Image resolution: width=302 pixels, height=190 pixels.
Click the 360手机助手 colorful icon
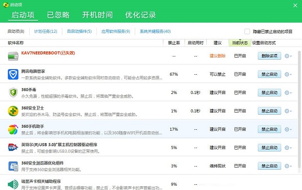(13, 129)
